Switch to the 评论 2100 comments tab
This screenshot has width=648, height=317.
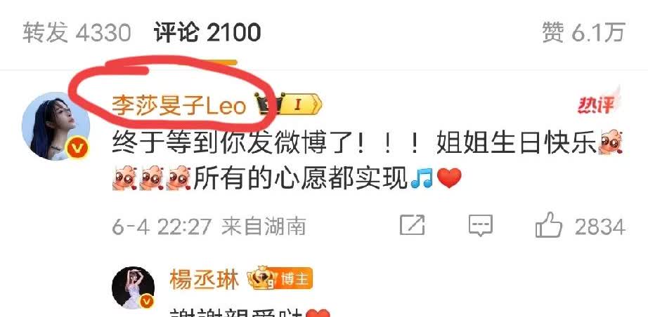(x=207, y=32)
